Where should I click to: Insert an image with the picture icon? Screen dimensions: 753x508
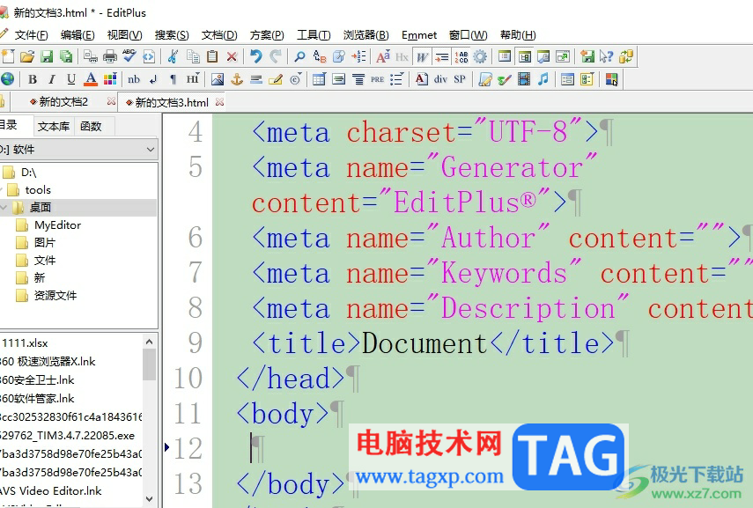tap(218, 79)
